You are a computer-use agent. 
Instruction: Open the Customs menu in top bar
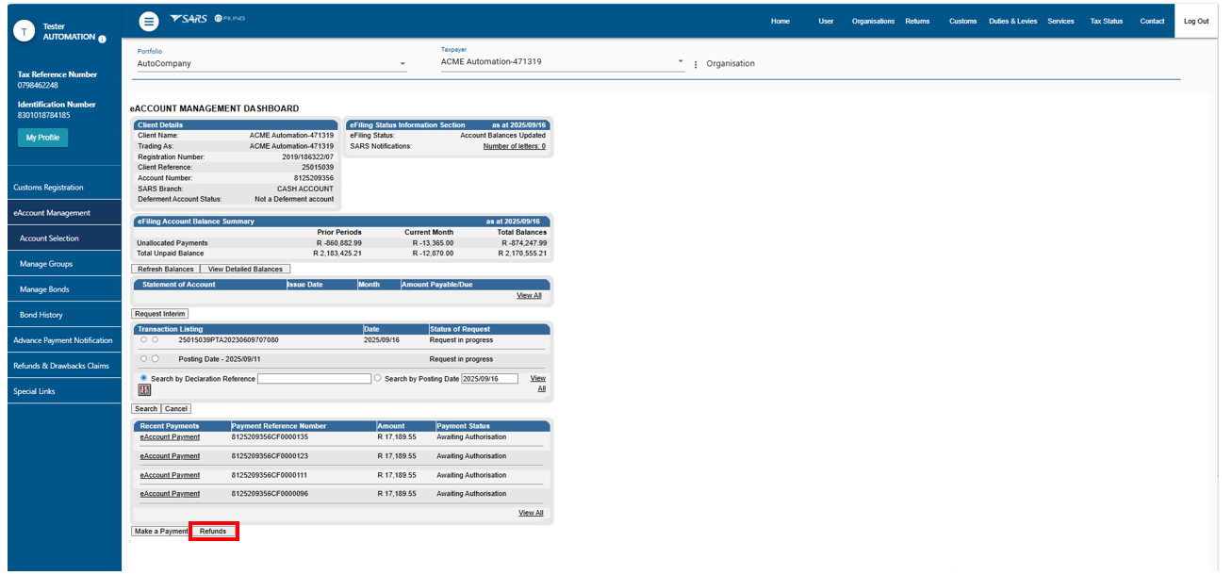click(962, 21)
